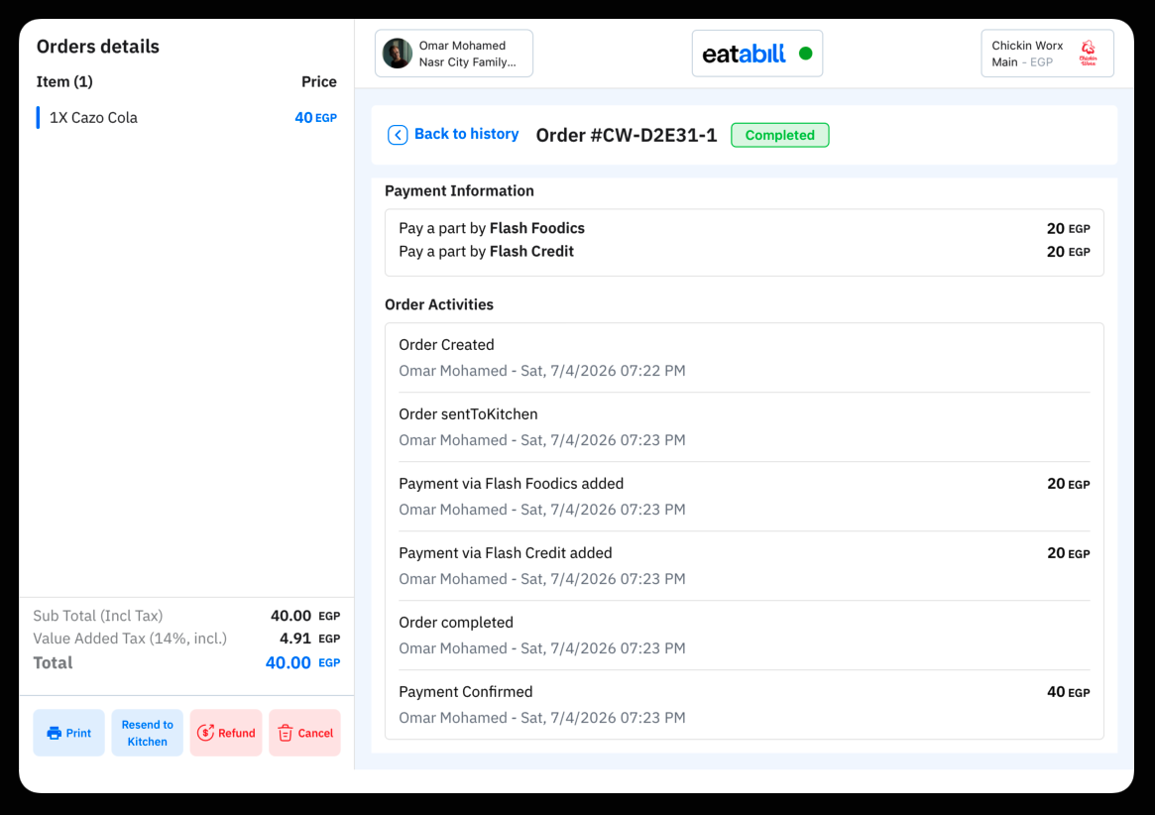Click the Payment Confirmed 40 EGP amount
Screen dimensions: 1155x815
(1068, 692)
